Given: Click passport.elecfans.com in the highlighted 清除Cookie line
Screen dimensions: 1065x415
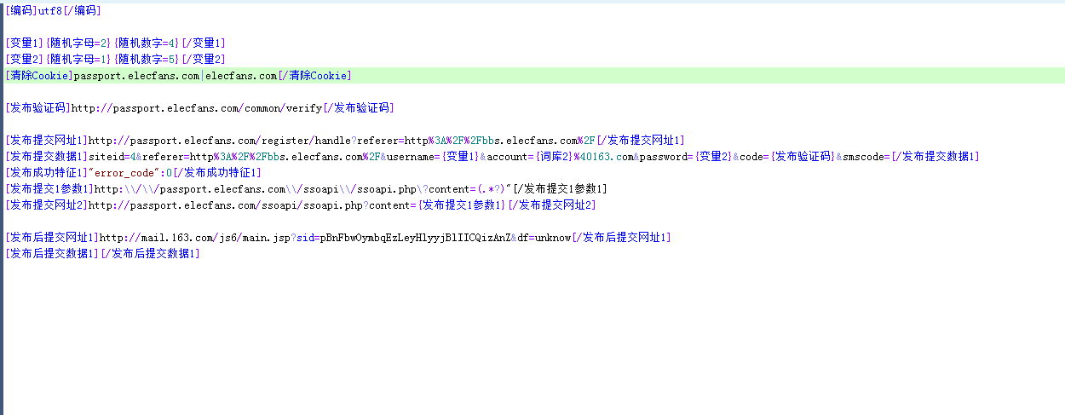Looking at the screenshot, I should [136, 76].
